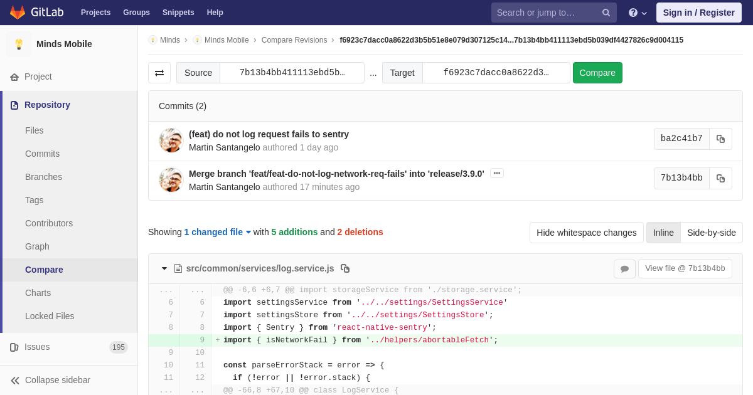Toggle comments for log.service.js diff
The height and width of the screenshot is (395, 753).
click(624, 268)
